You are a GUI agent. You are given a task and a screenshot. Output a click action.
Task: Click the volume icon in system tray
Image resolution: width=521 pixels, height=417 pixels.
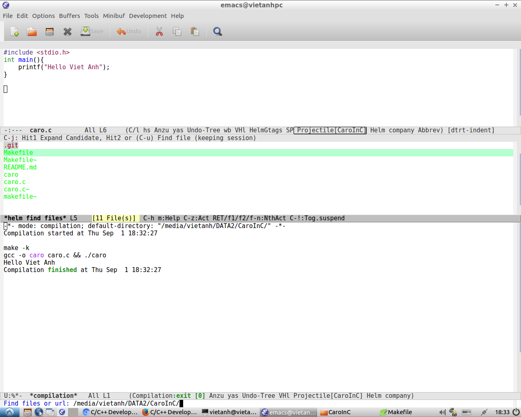tap(442, 412)
